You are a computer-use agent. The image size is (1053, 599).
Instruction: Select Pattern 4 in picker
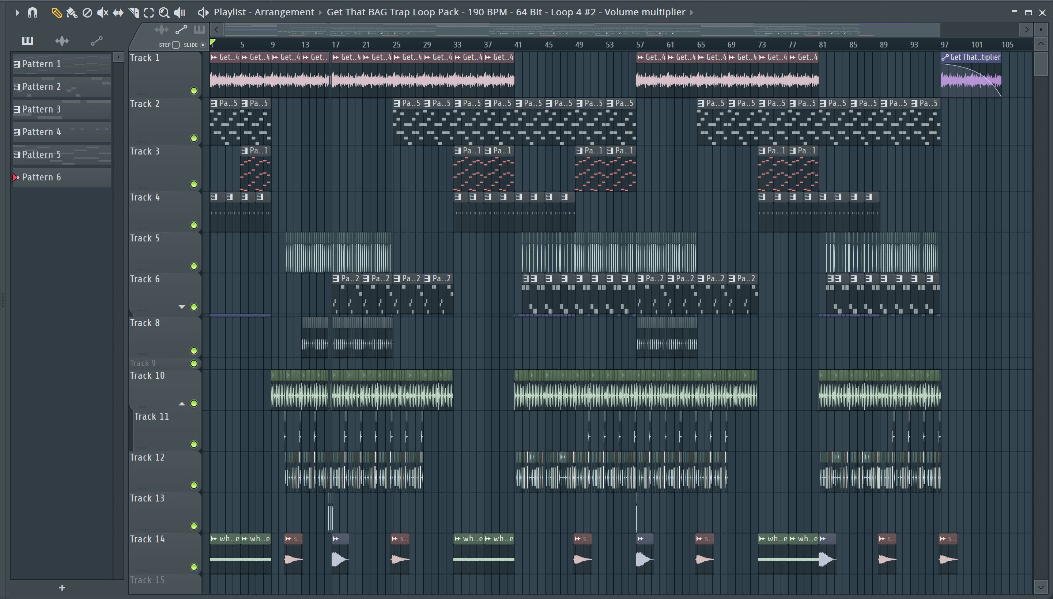(62, 132)
